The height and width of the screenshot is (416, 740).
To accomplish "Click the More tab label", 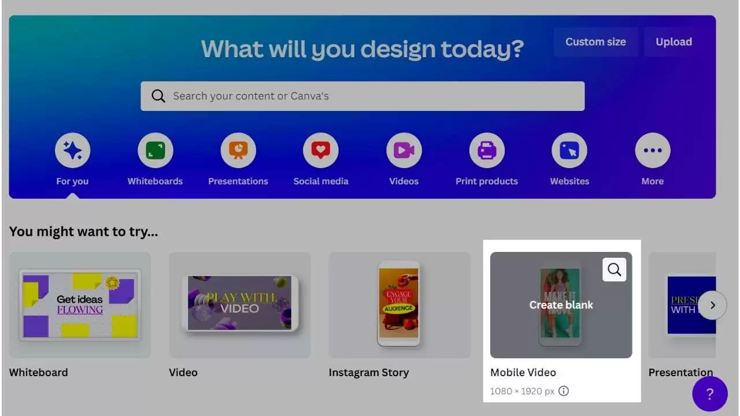I will [652, 181].
